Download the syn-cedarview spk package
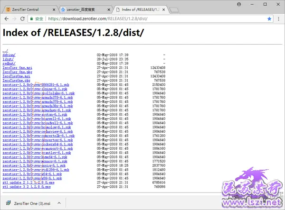The image size is (285, 210). click(x=38, y=131)
